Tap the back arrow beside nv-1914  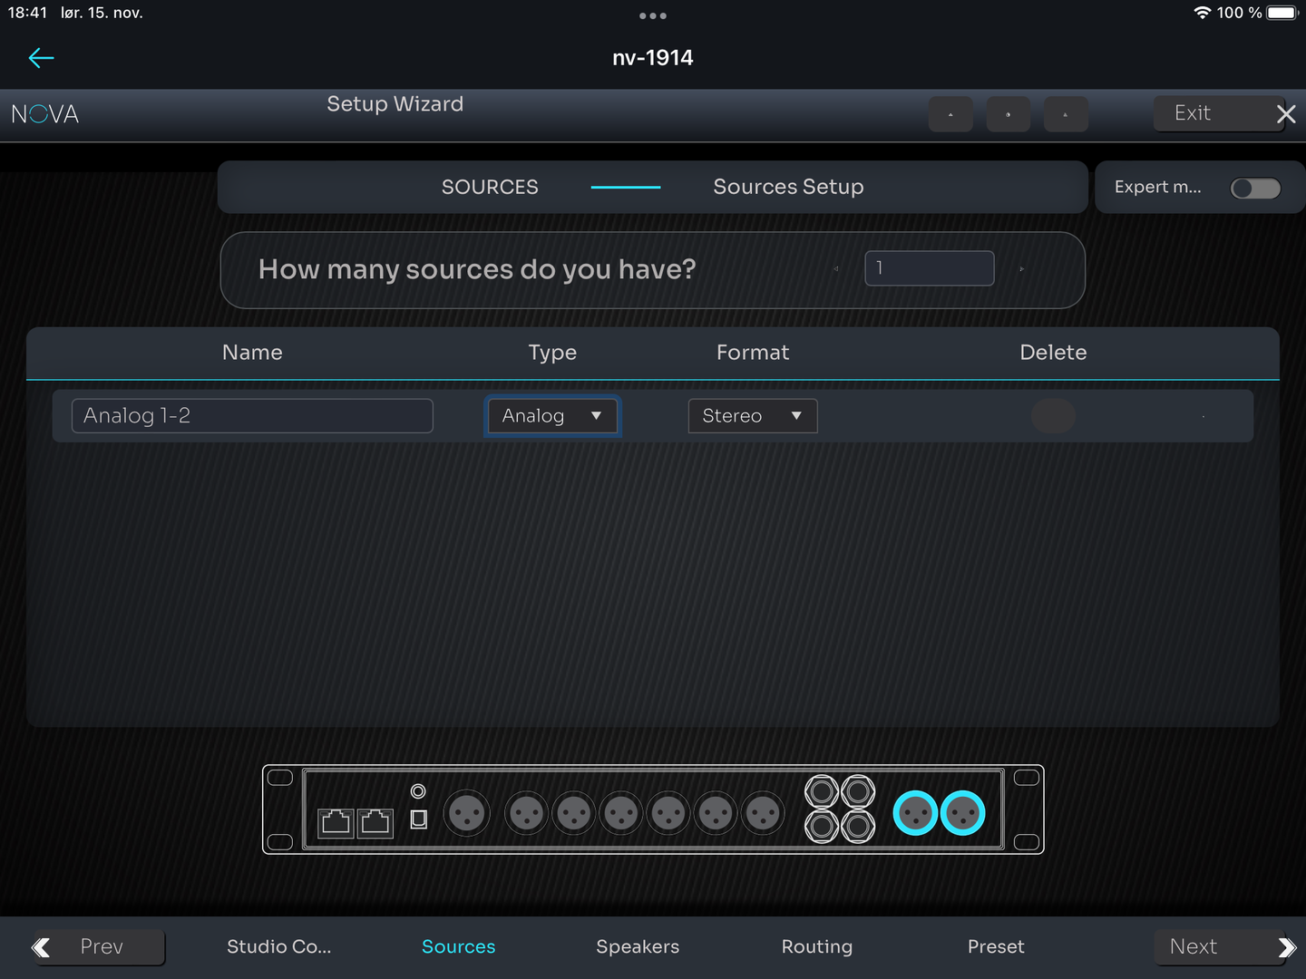tap(41, 58)
